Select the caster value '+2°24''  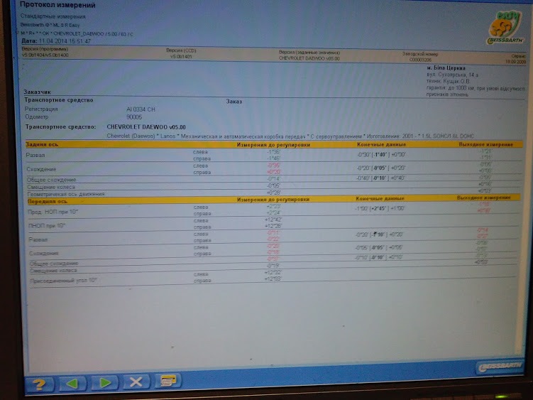[x=274, y=212]
